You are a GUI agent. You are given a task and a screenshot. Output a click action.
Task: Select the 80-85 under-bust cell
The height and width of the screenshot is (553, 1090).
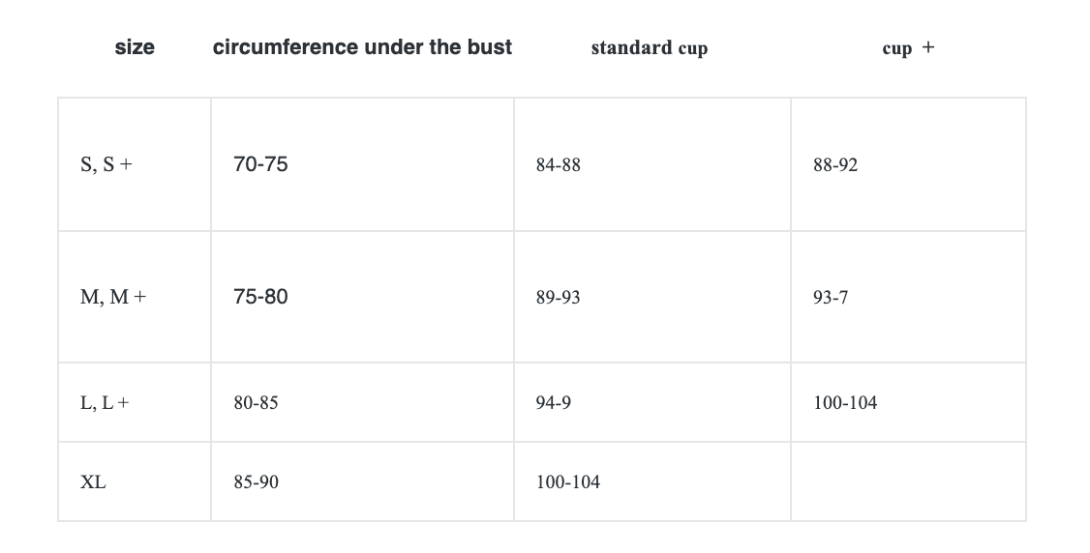(x=256, y=403)
